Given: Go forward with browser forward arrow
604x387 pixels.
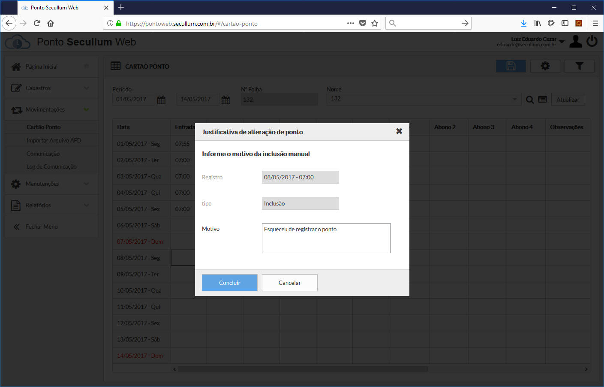Looking at the screenshot, I should pos(23,23).
